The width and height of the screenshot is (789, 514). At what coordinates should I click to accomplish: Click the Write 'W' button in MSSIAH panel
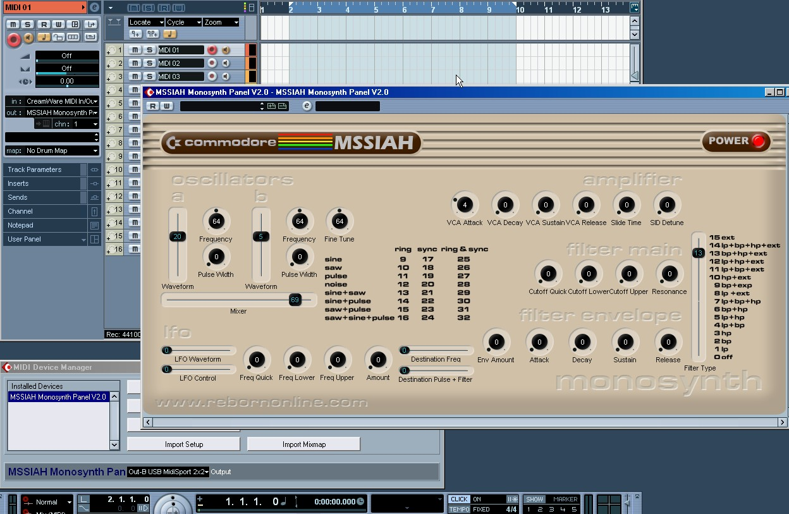click(x=167, y=106)
